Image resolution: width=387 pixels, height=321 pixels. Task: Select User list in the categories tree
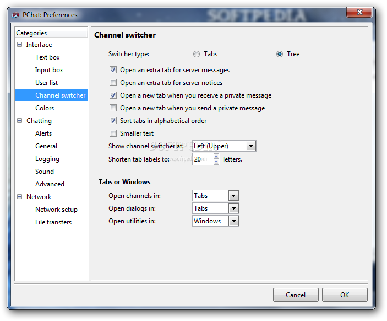tap(46, 83)
